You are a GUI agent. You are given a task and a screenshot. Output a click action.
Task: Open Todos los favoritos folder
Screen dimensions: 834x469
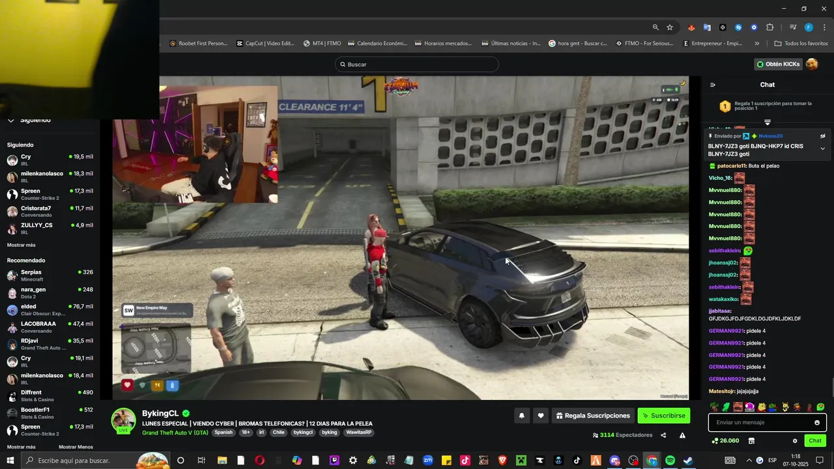click(801, 44)
